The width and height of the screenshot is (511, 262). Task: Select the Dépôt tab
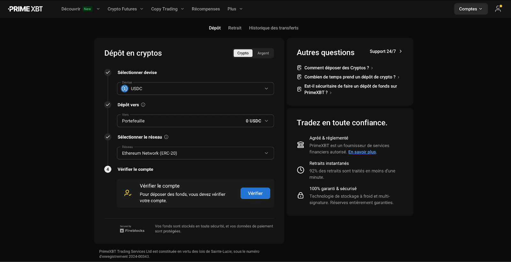[215, 28]
